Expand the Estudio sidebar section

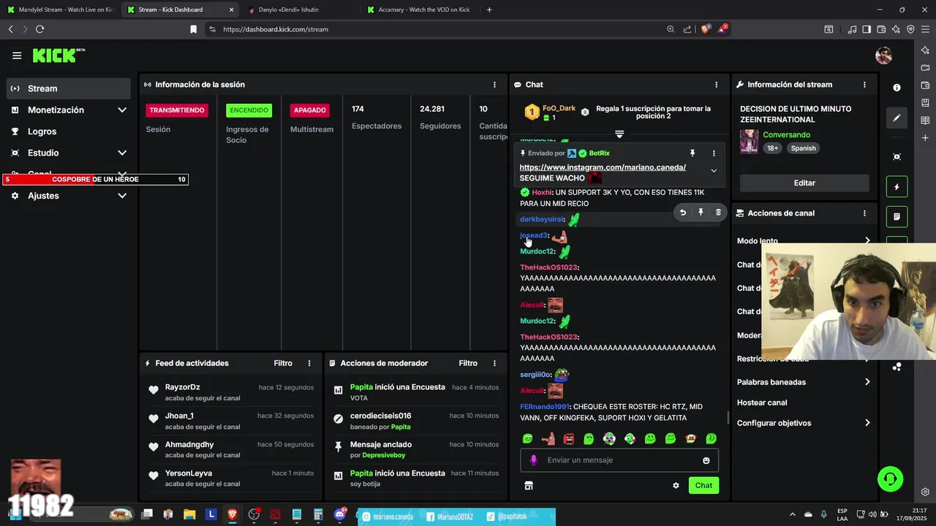[x=122, y=153]
